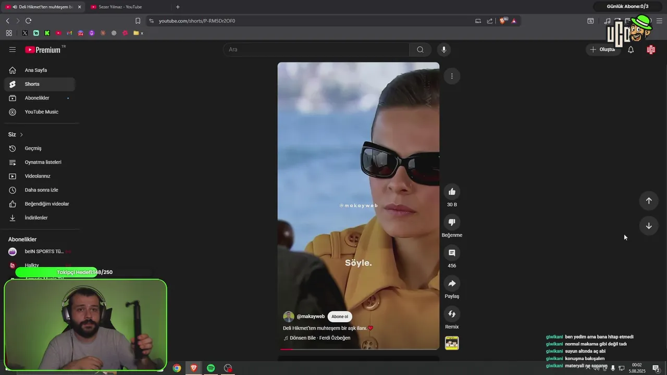Go to the next Short arrow
The image size is (667, 375).
click(x=649, y=226)
